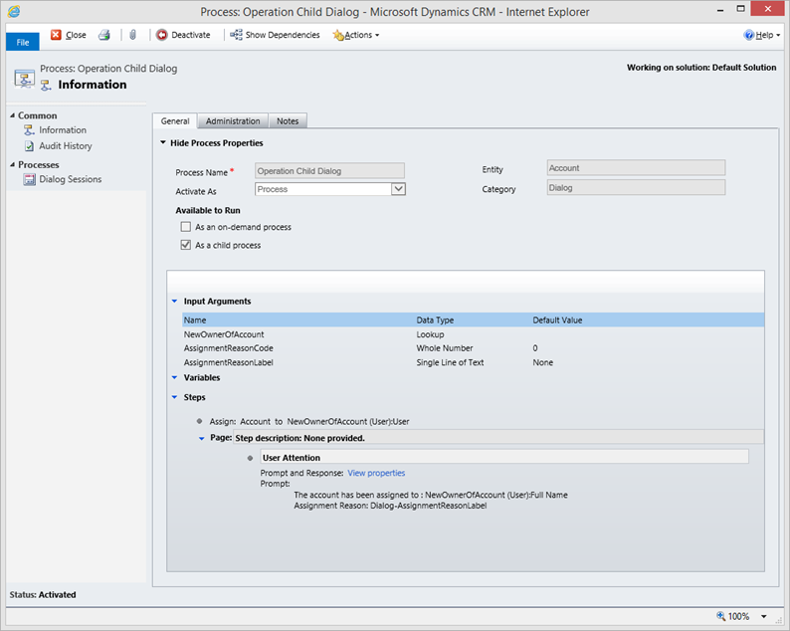790x631 pixels.
Task: Collapse the Steps section
Action: pyautogui.click(x=174, y=397)
